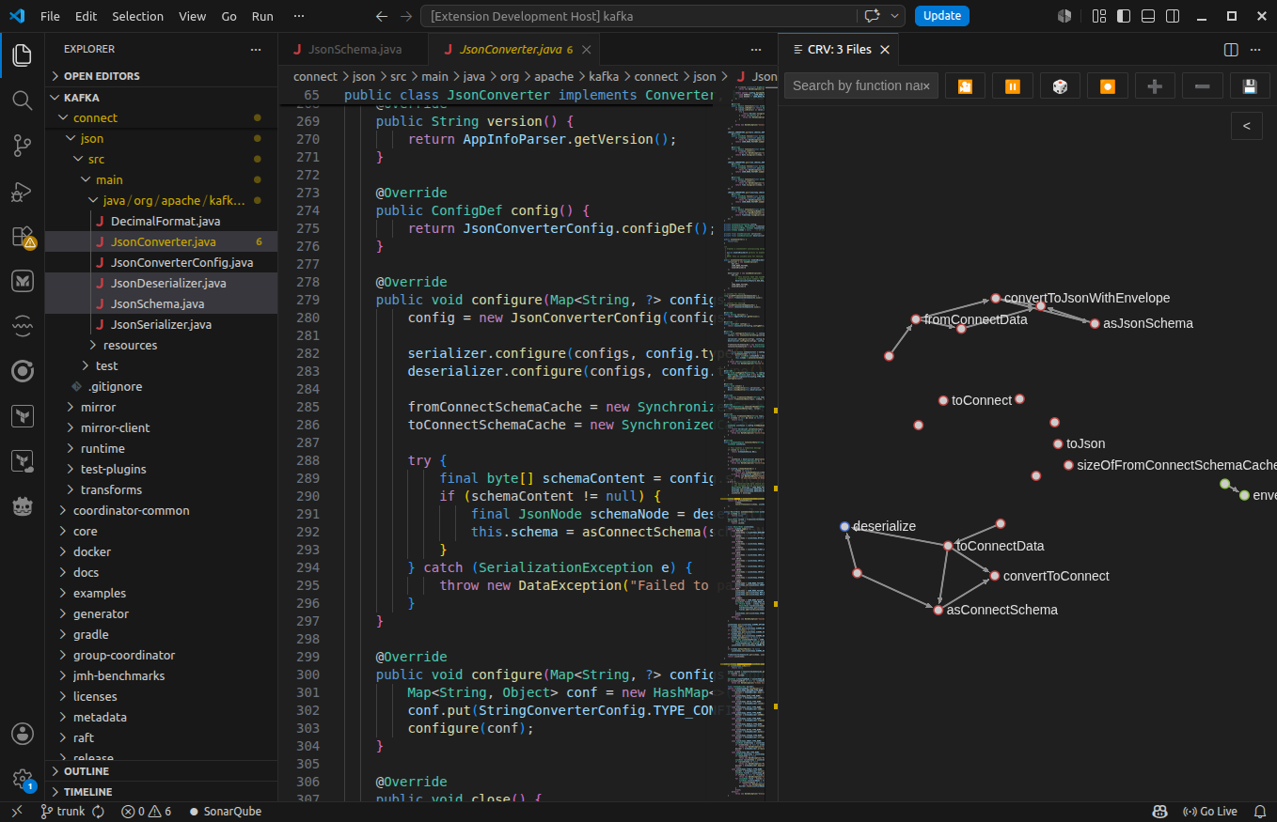The width and height of the screenshot is (1277, 822).
Task: Click the dice randomize icon in CRV toolbar
Action: point(1060,85)
